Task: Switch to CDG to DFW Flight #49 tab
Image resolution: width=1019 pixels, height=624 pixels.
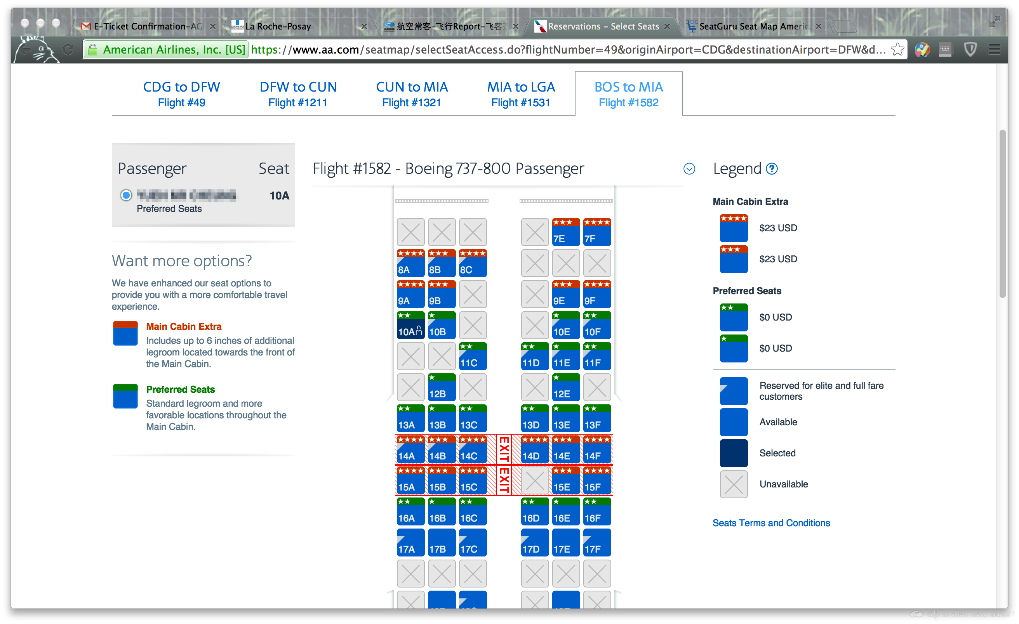Action: click(x=181, y=94)
